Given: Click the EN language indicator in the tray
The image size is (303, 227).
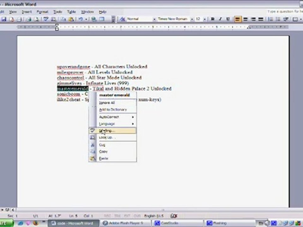Looking at the screenshot, I should pos(261,223).
